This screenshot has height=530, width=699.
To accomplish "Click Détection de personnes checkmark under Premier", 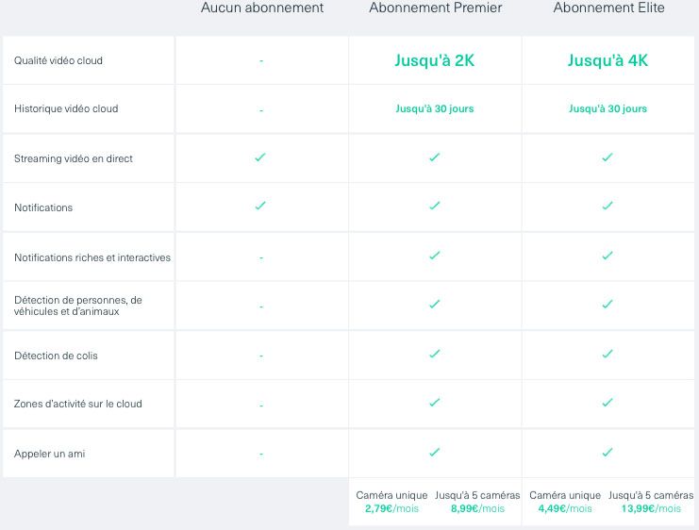I will tap(434, 304).
